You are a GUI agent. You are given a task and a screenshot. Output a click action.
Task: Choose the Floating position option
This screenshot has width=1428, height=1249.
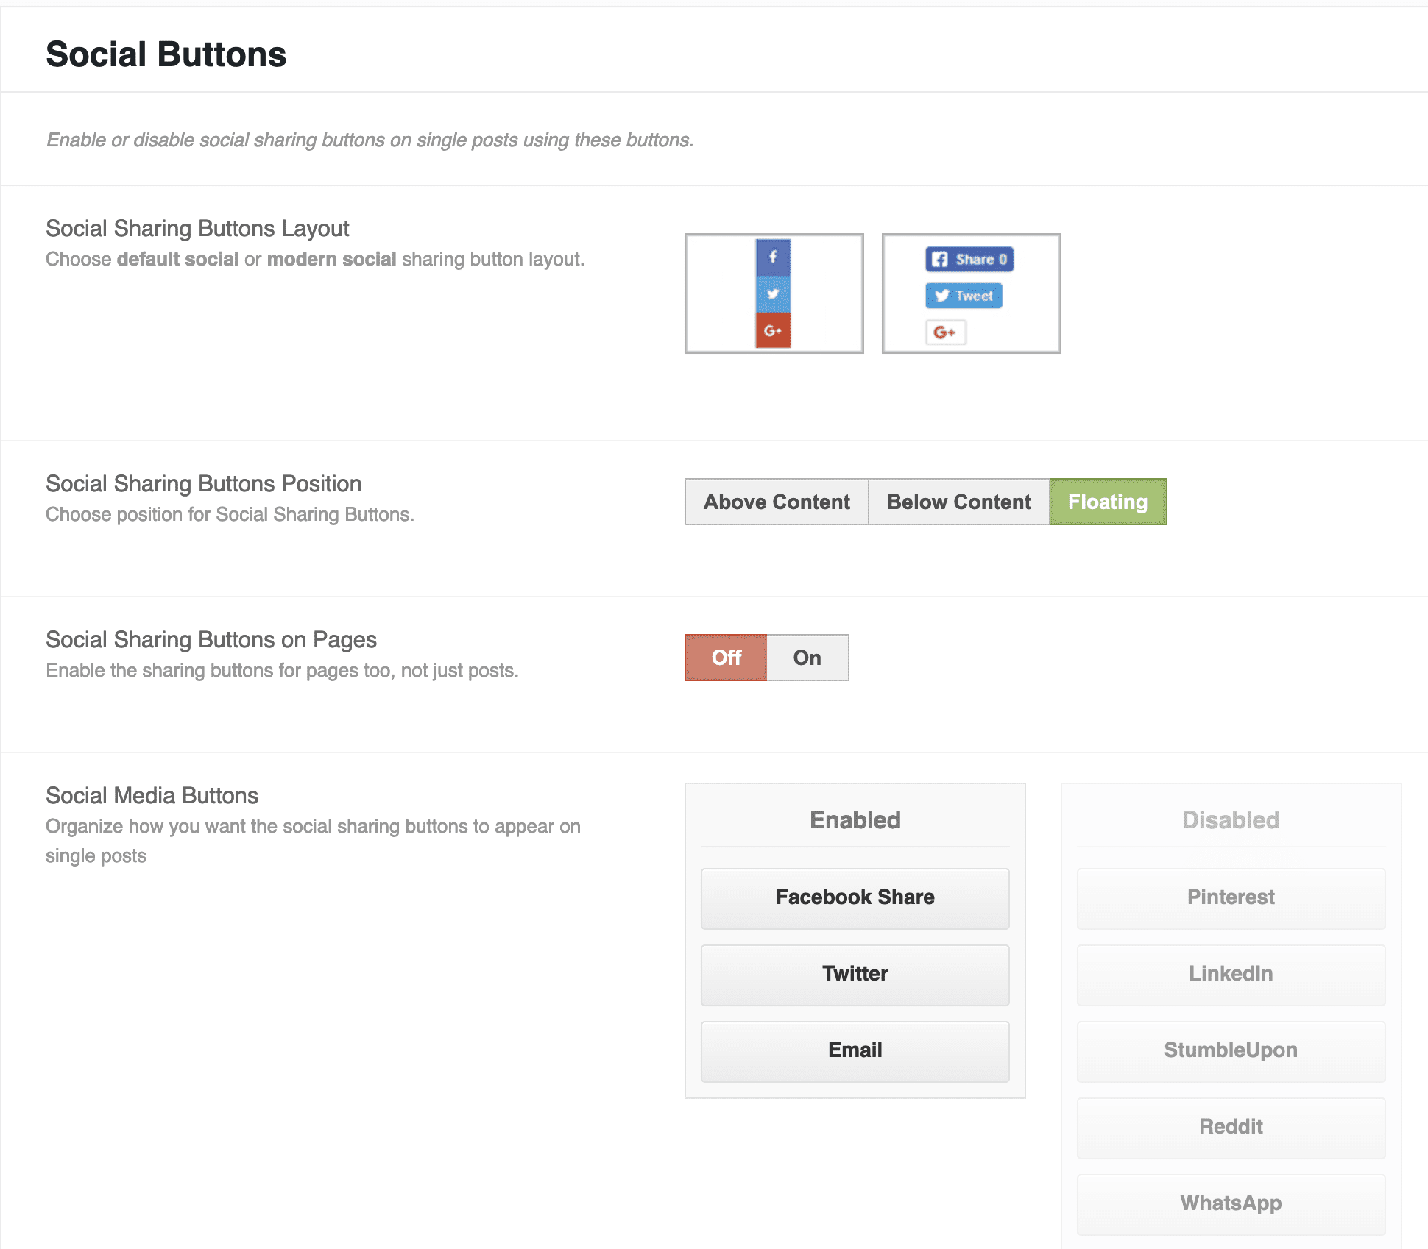(1107, 502)
